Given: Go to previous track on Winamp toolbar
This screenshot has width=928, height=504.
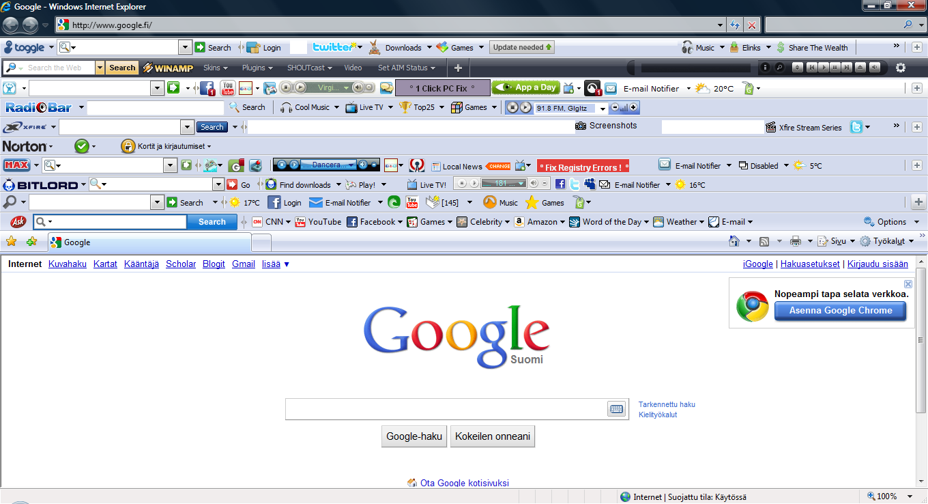Looking at the screenshot, I should point(811,68).
